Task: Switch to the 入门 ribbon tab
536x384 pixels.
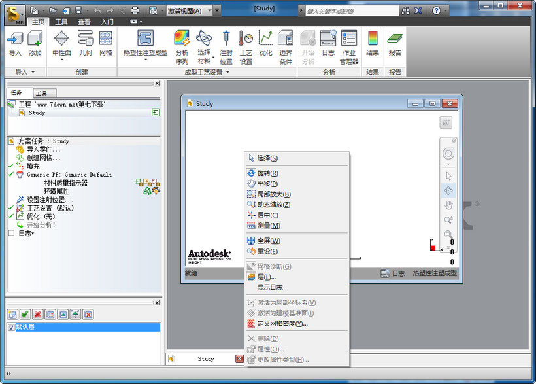Action: tap(107, 22)
